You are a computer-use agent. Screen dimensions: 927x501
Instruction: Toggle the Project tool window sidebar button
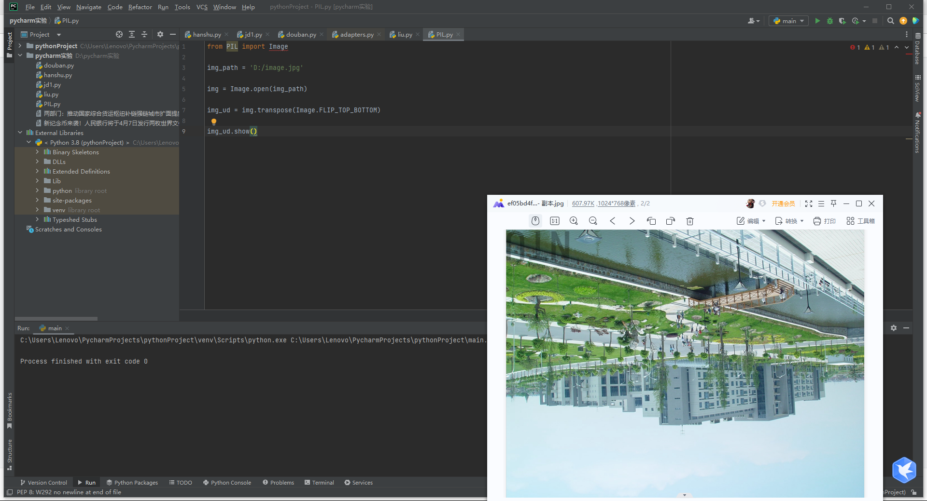[9, 44]
